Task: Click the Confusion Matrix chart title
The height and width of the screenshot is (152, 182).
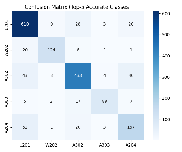Action: (x=78, y=7)
